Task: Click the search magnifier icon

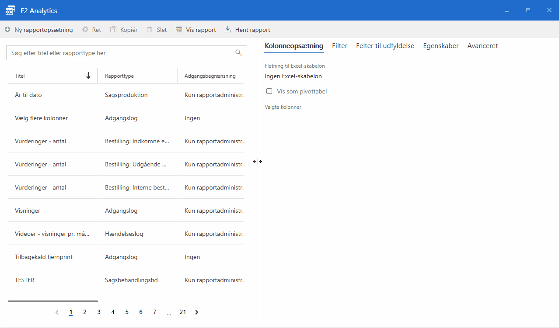Action: coord(238,53)
